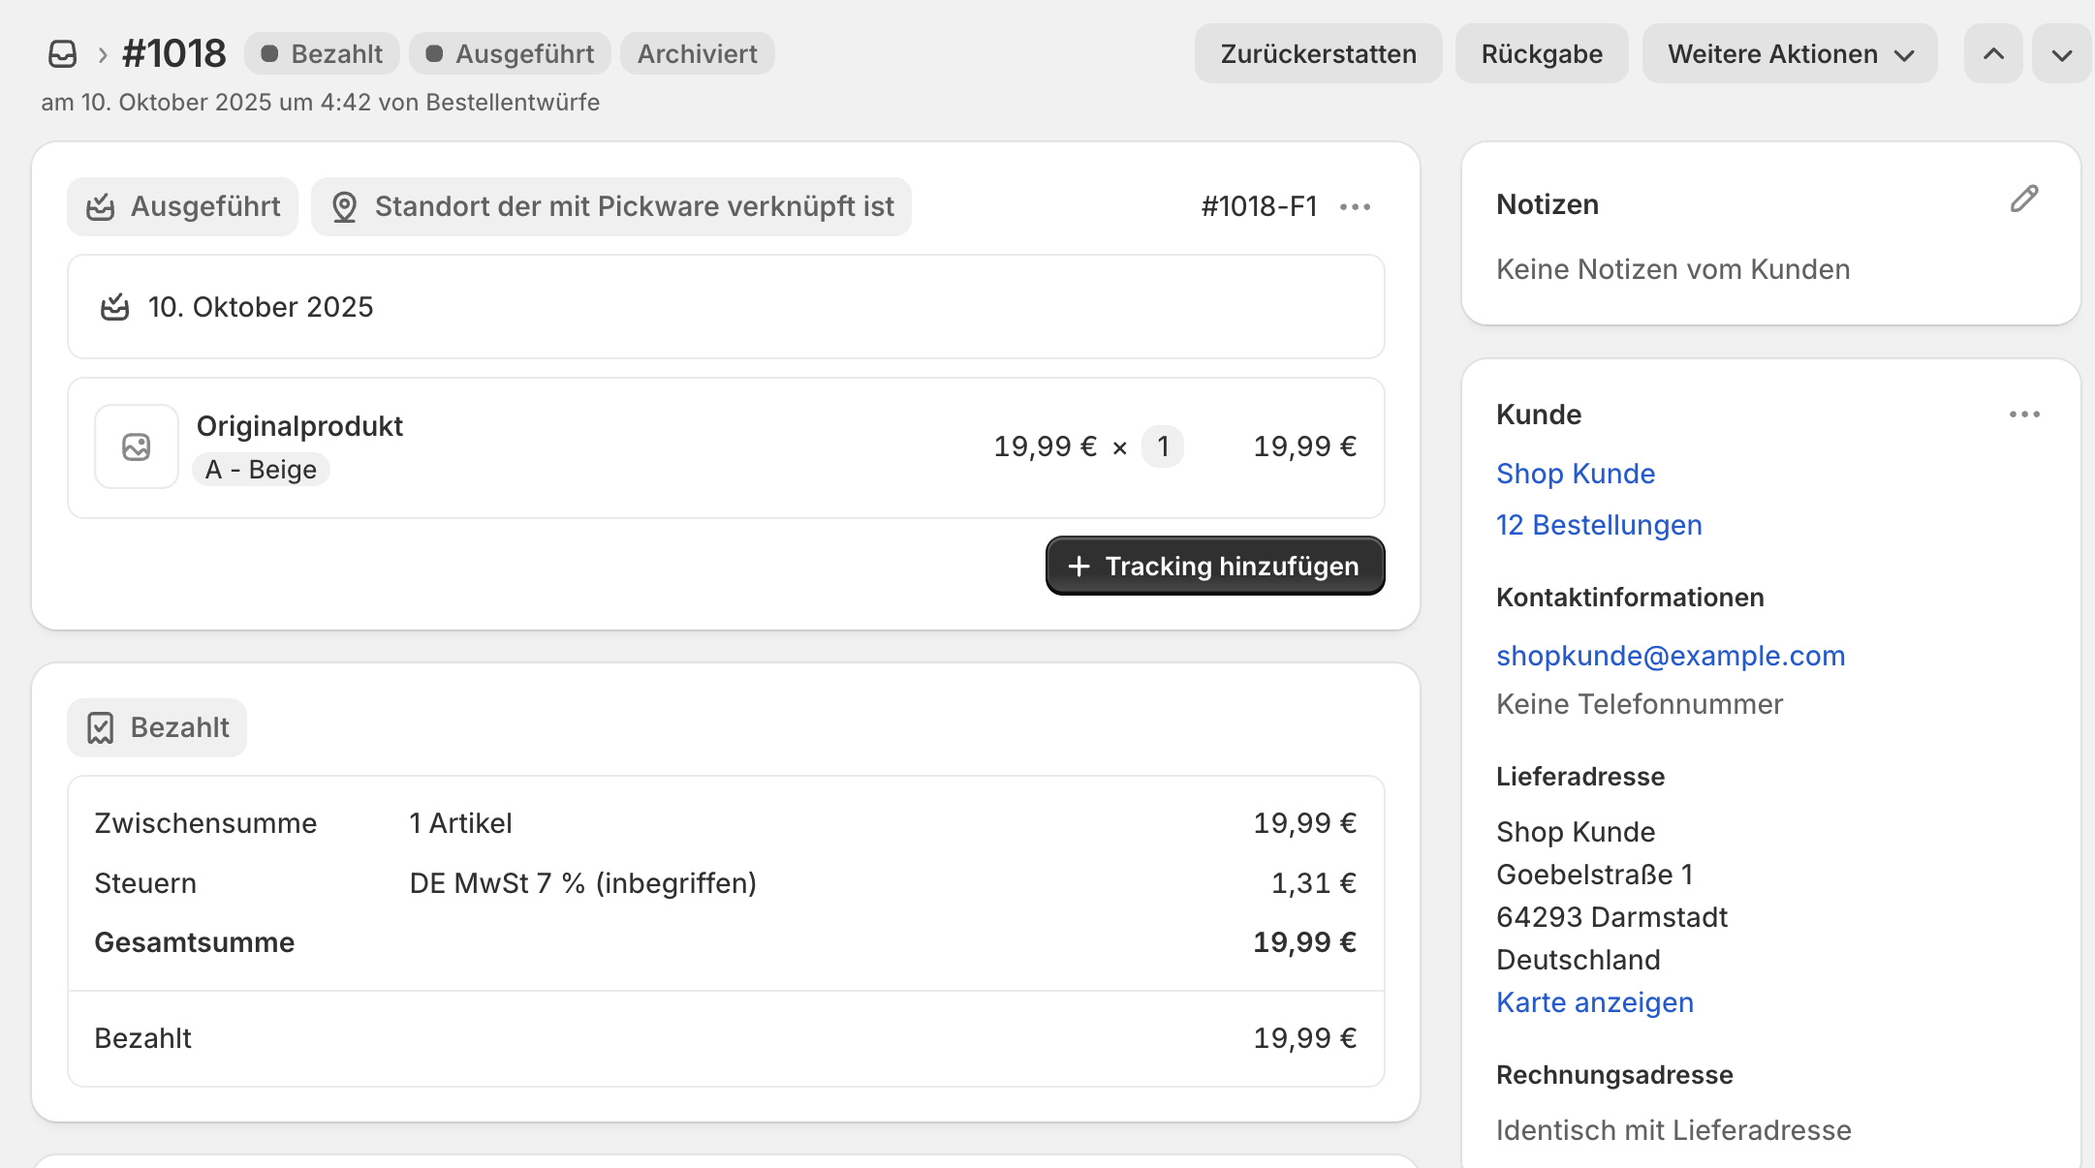The width and height of the screenshot is (2095, 1168).
Task: Edit notes with the pencil icon
Action: 2023,200
